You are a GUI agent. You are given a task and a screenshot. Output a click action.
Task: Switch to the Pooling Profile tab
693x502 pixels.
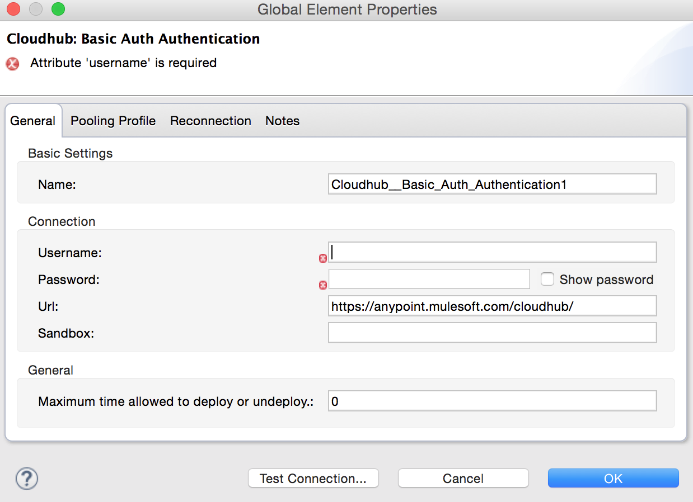[113, 121]
